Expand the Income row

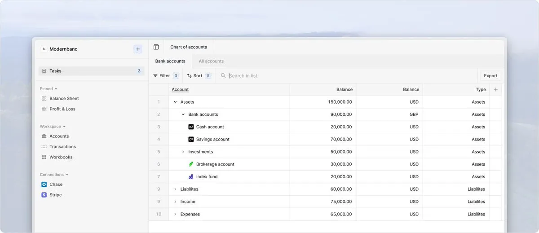175,202
